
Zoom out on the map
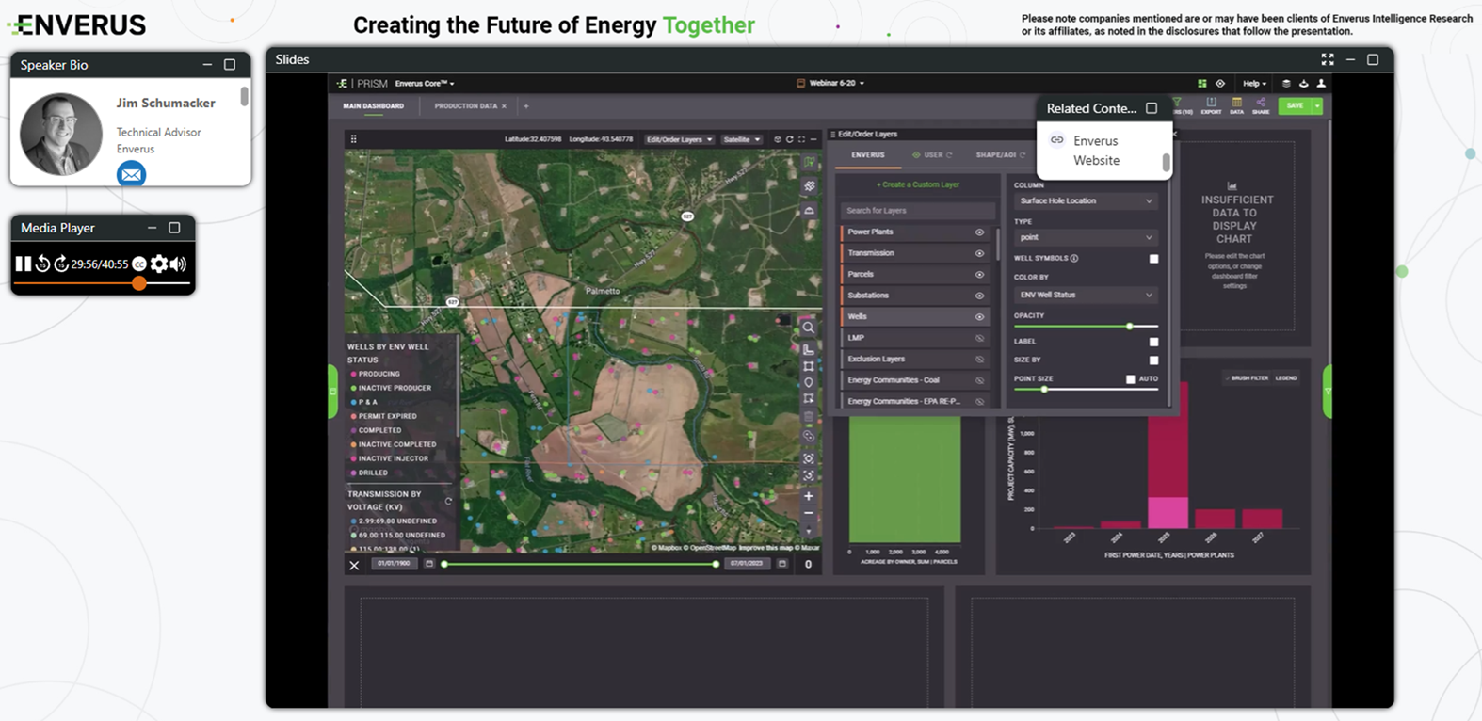click(808, 514)
